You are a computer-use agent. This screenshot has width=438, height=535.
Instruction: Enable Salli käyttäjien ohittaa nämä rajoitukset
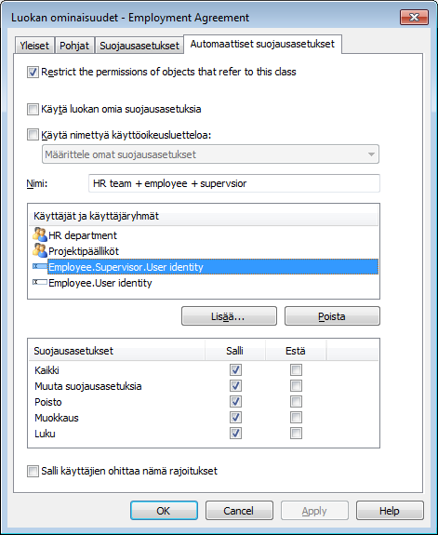coord(33,471)
